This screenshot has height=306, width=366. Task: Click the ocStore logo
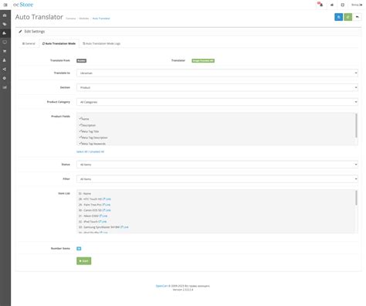[23, 5]
